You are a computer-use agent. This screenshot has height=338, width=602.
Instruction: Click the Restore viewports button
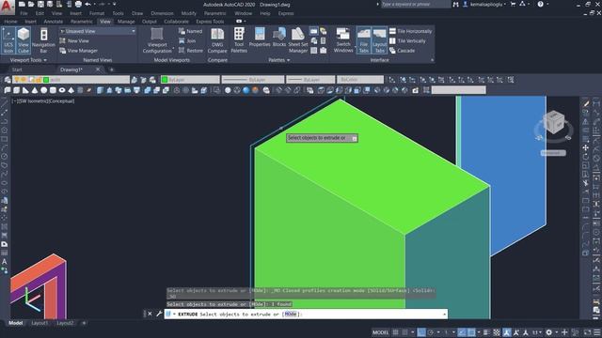point(191,51)
